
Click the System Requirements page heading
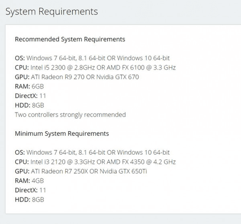coord(52,11)
